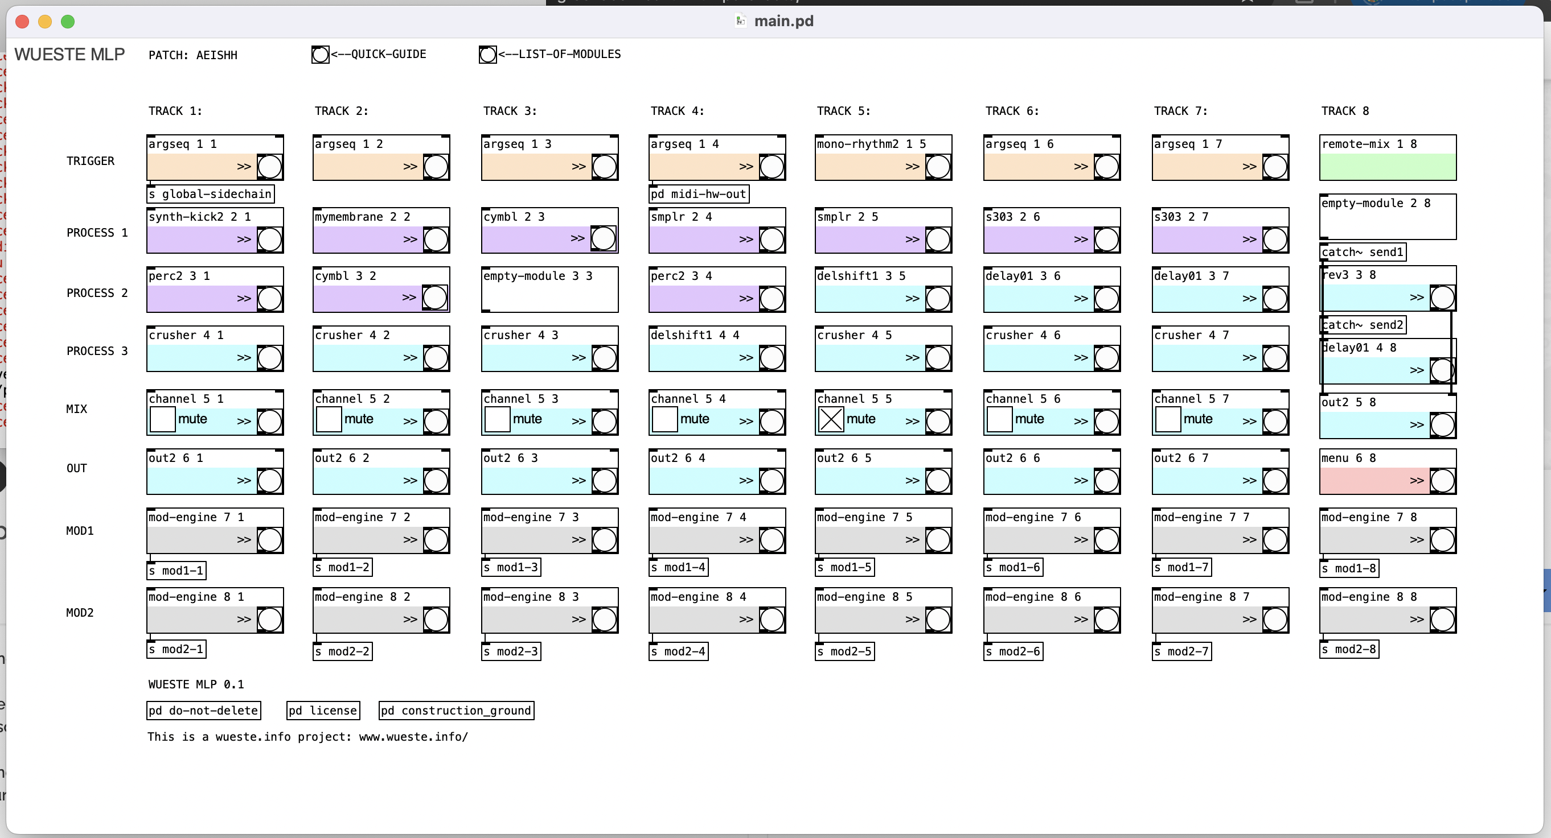
Task: Click the bang circle in cymbl 2 3
Action: coord(604,238)
